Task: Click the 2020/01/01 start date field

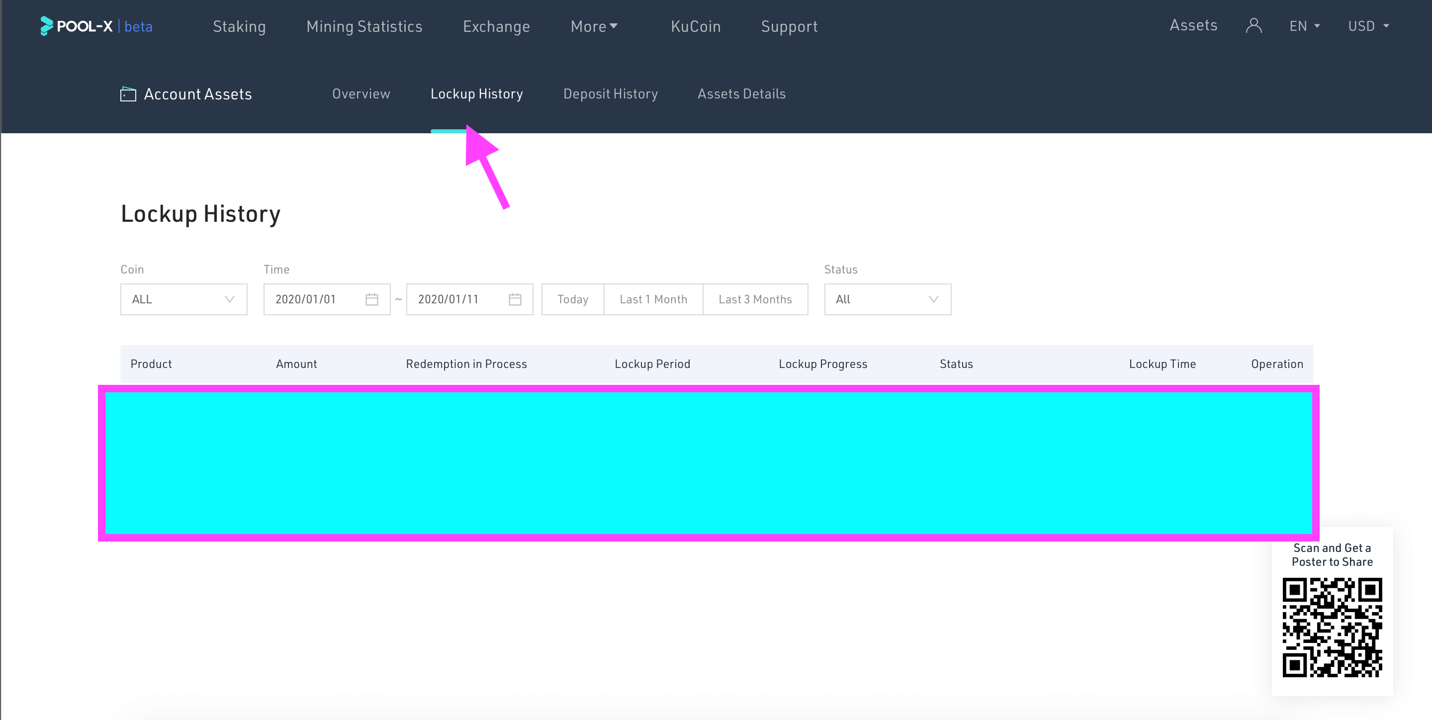Action: coord(326,299)
